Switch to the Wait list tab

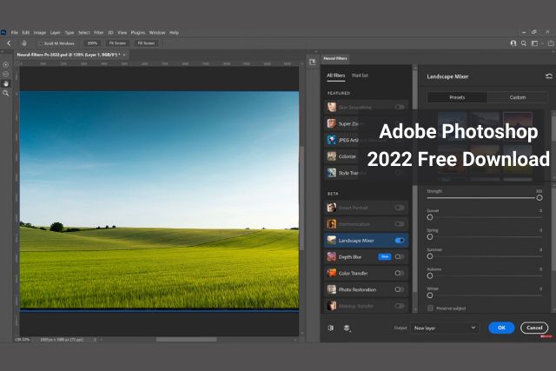(x=360, y=76)
